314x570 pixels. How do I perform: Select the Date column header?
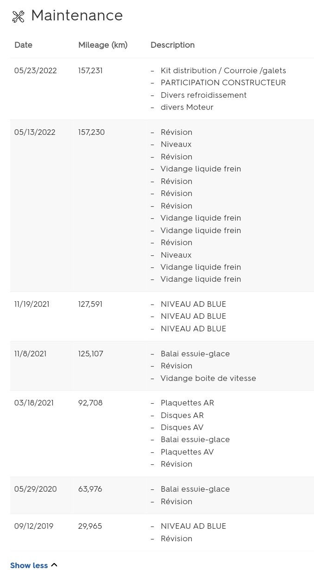point(23,45)
